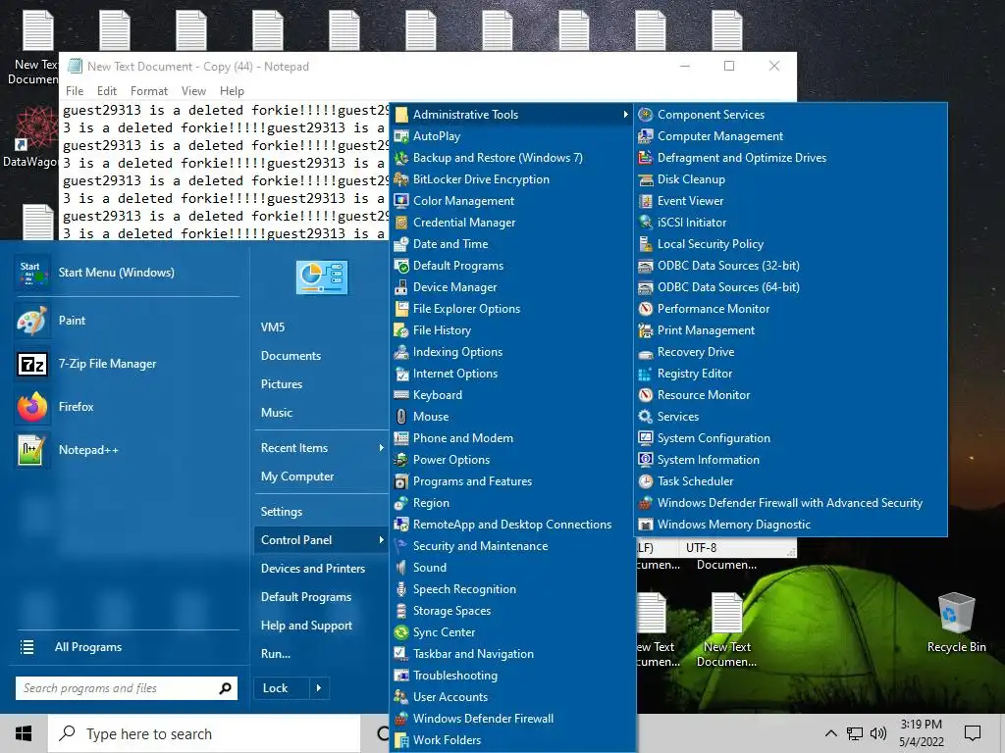Open Sync Center icon

pos(401,632)
